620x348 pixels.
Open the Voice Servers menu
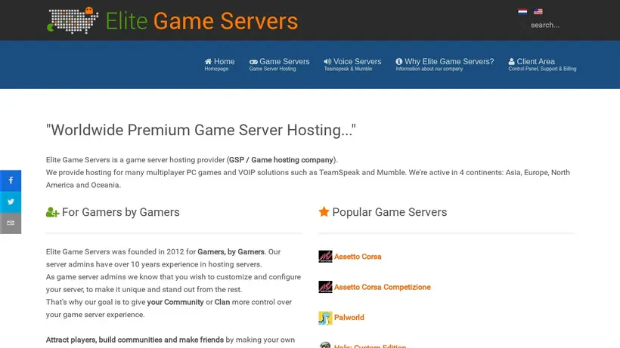click(x=352, y=64)
